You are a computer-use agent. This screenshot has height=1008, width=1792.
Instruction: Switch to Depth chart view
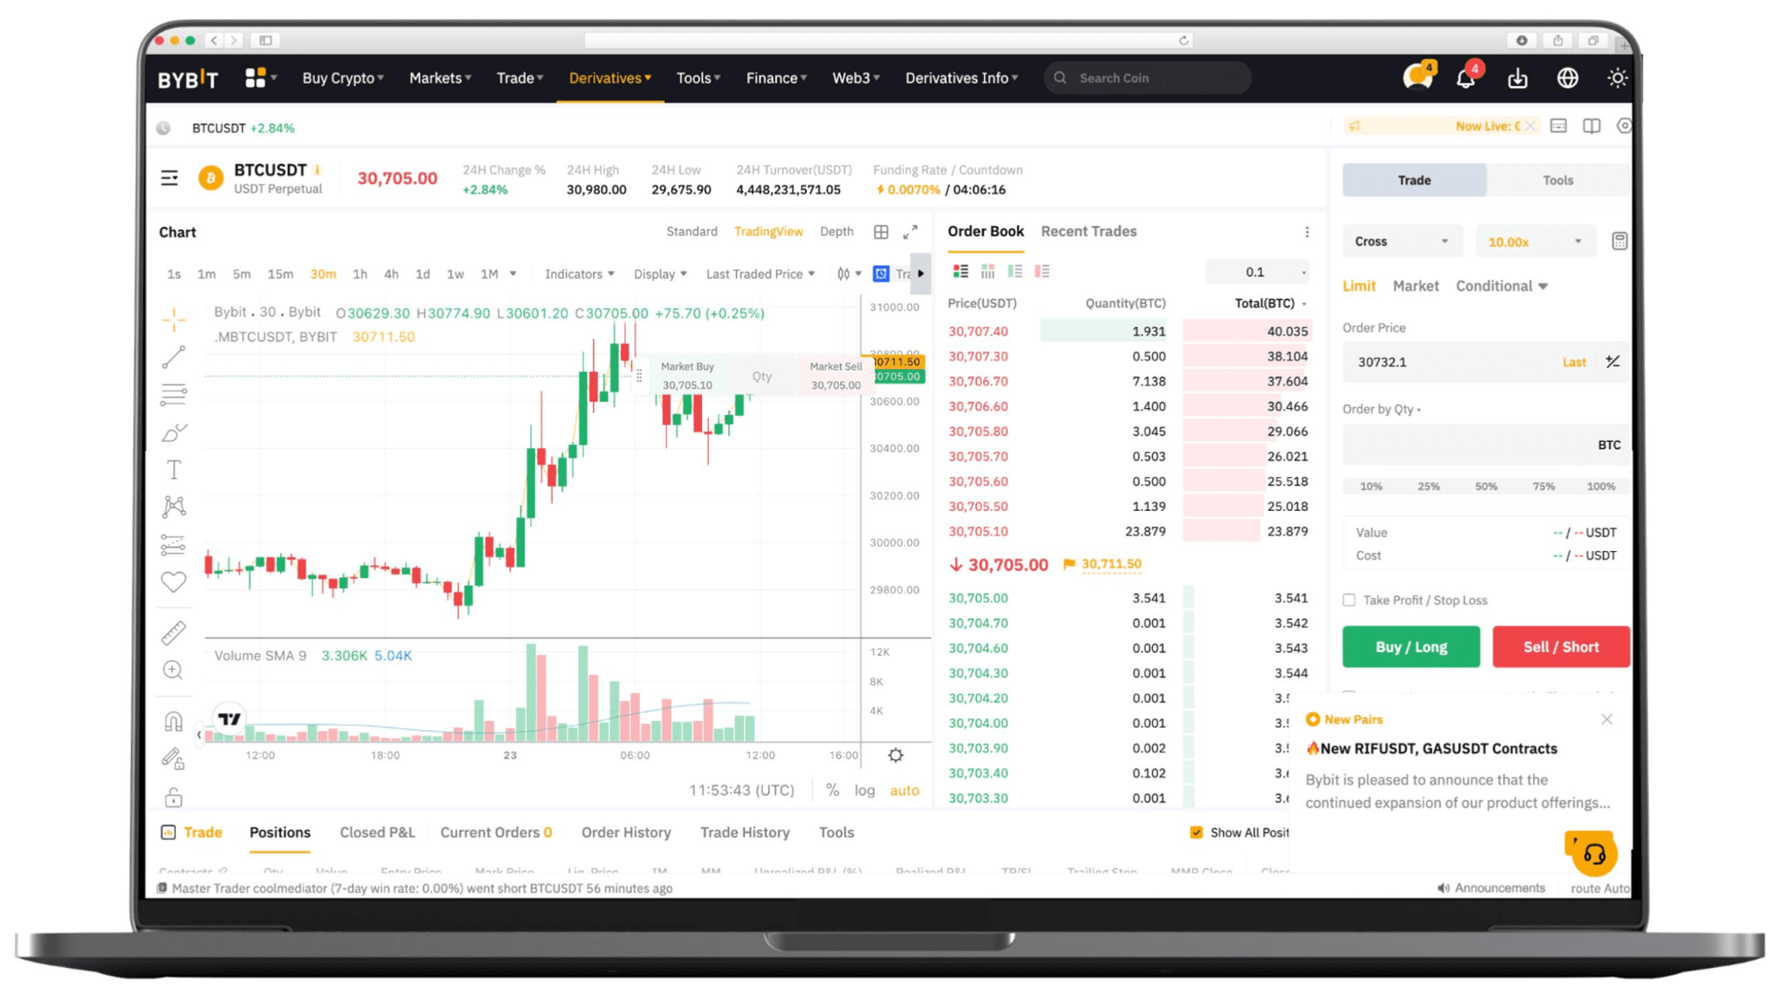pos(836,231)
